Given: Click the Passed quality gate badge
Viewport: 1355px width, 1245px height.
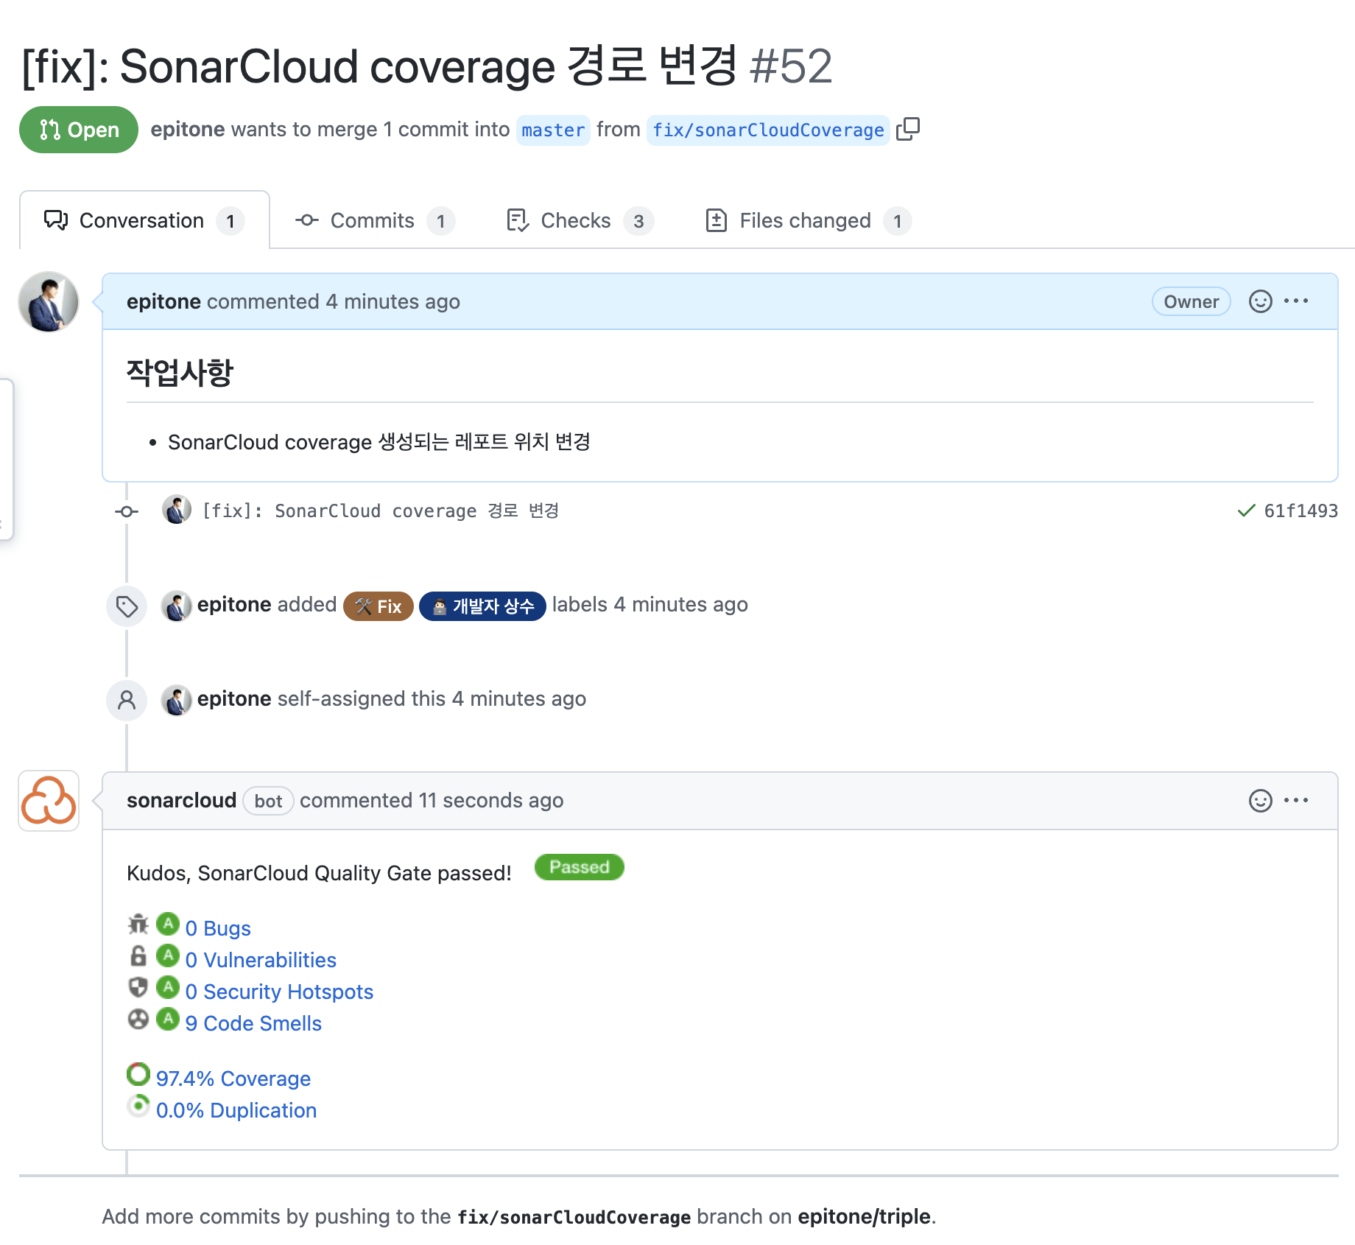Looking at the screenshot, I should click(580, 867).
